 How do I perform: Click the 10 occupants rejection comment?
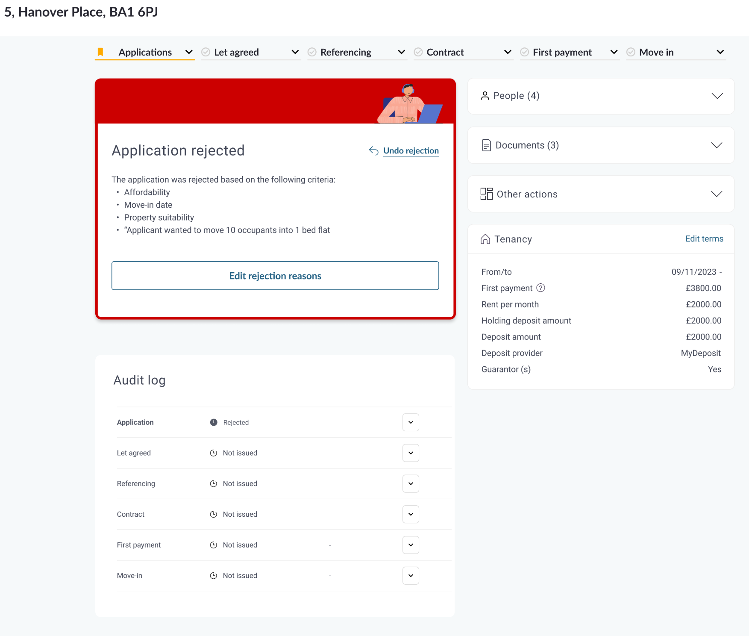(x=227, y=230)
